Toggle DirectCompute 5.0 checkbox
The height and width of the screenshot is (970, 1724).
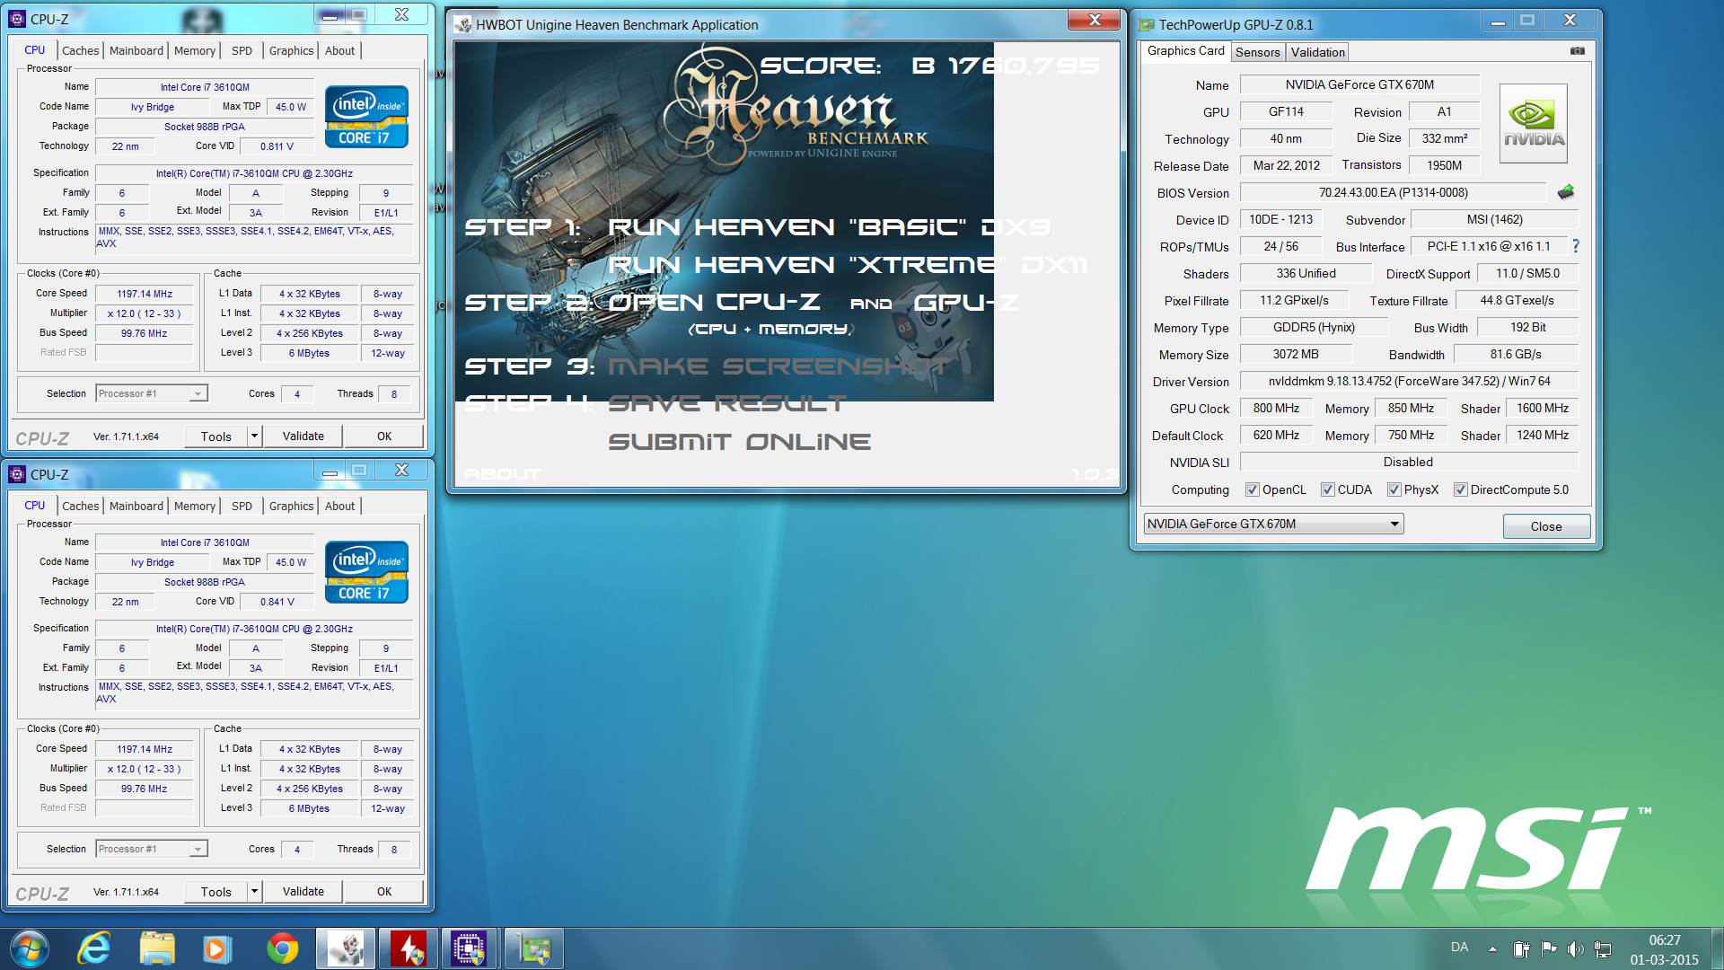click(x=1460, y=489)
